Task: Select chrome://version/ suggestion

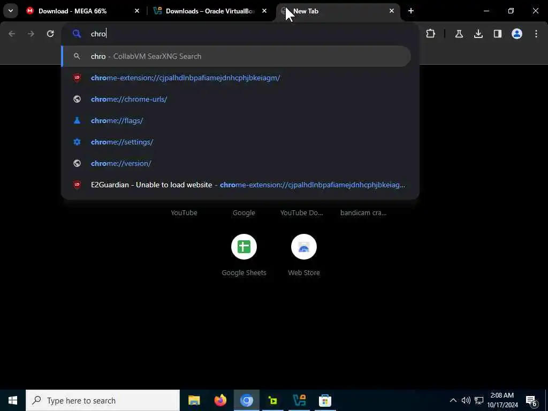Action: point(236,163)
